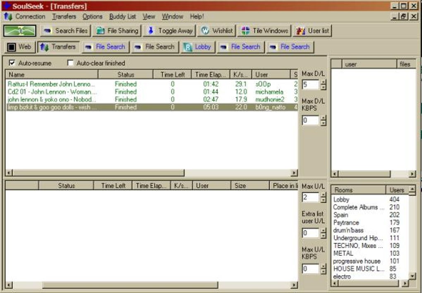Click the Max U/L KBPS number field
Viewport: 422px width, 293px height.
point(311,269)
